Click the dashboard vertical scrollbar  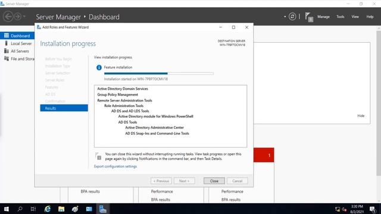[379, 103]
